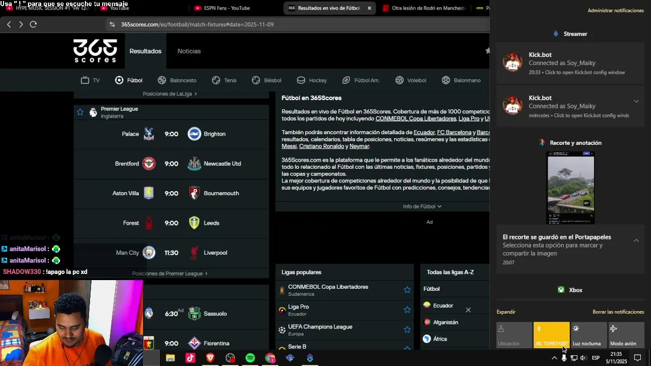651x366 pixels.
Task: Select the Fútbol Am. icon
Action: [x=346, y=80]
